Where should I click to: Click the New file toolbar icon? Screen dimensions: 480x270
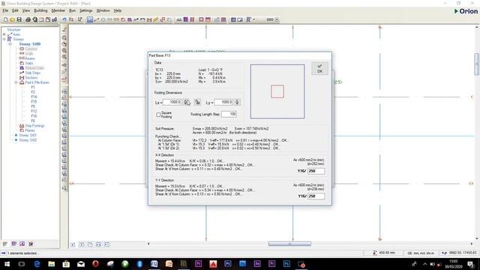point(5,19)
